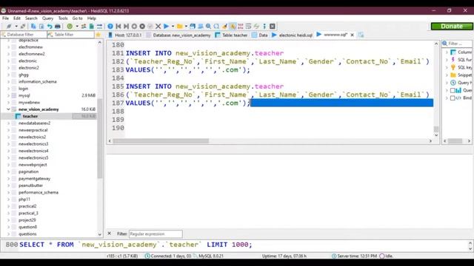This screenshot has height=266, width=474.
Task: Expand the mysql database node
Action: (8, 95)
